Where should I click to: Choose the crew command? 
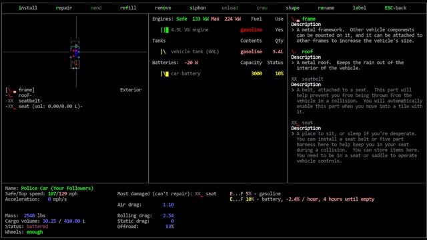(262, 8)
